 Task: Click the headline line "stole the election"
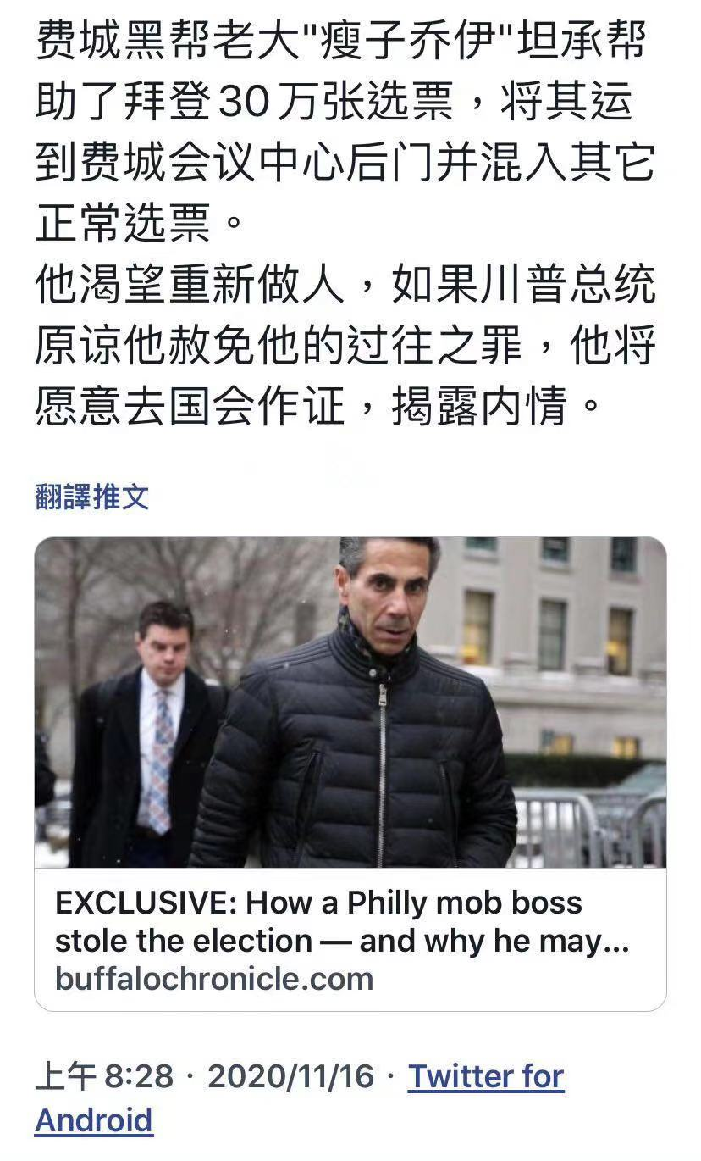click(x=184, y=942)
